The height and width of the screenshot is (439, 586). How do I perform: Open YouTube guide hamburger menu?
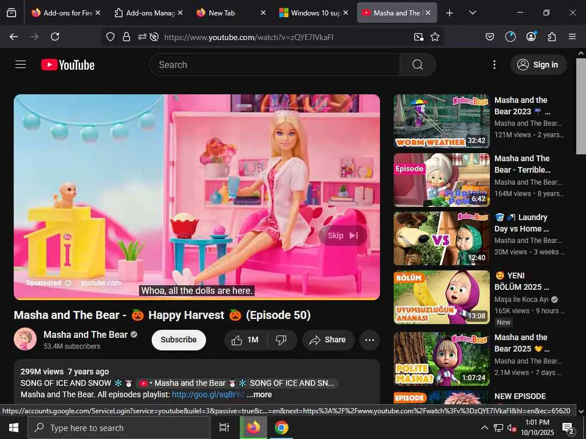(x=21, y=65)
